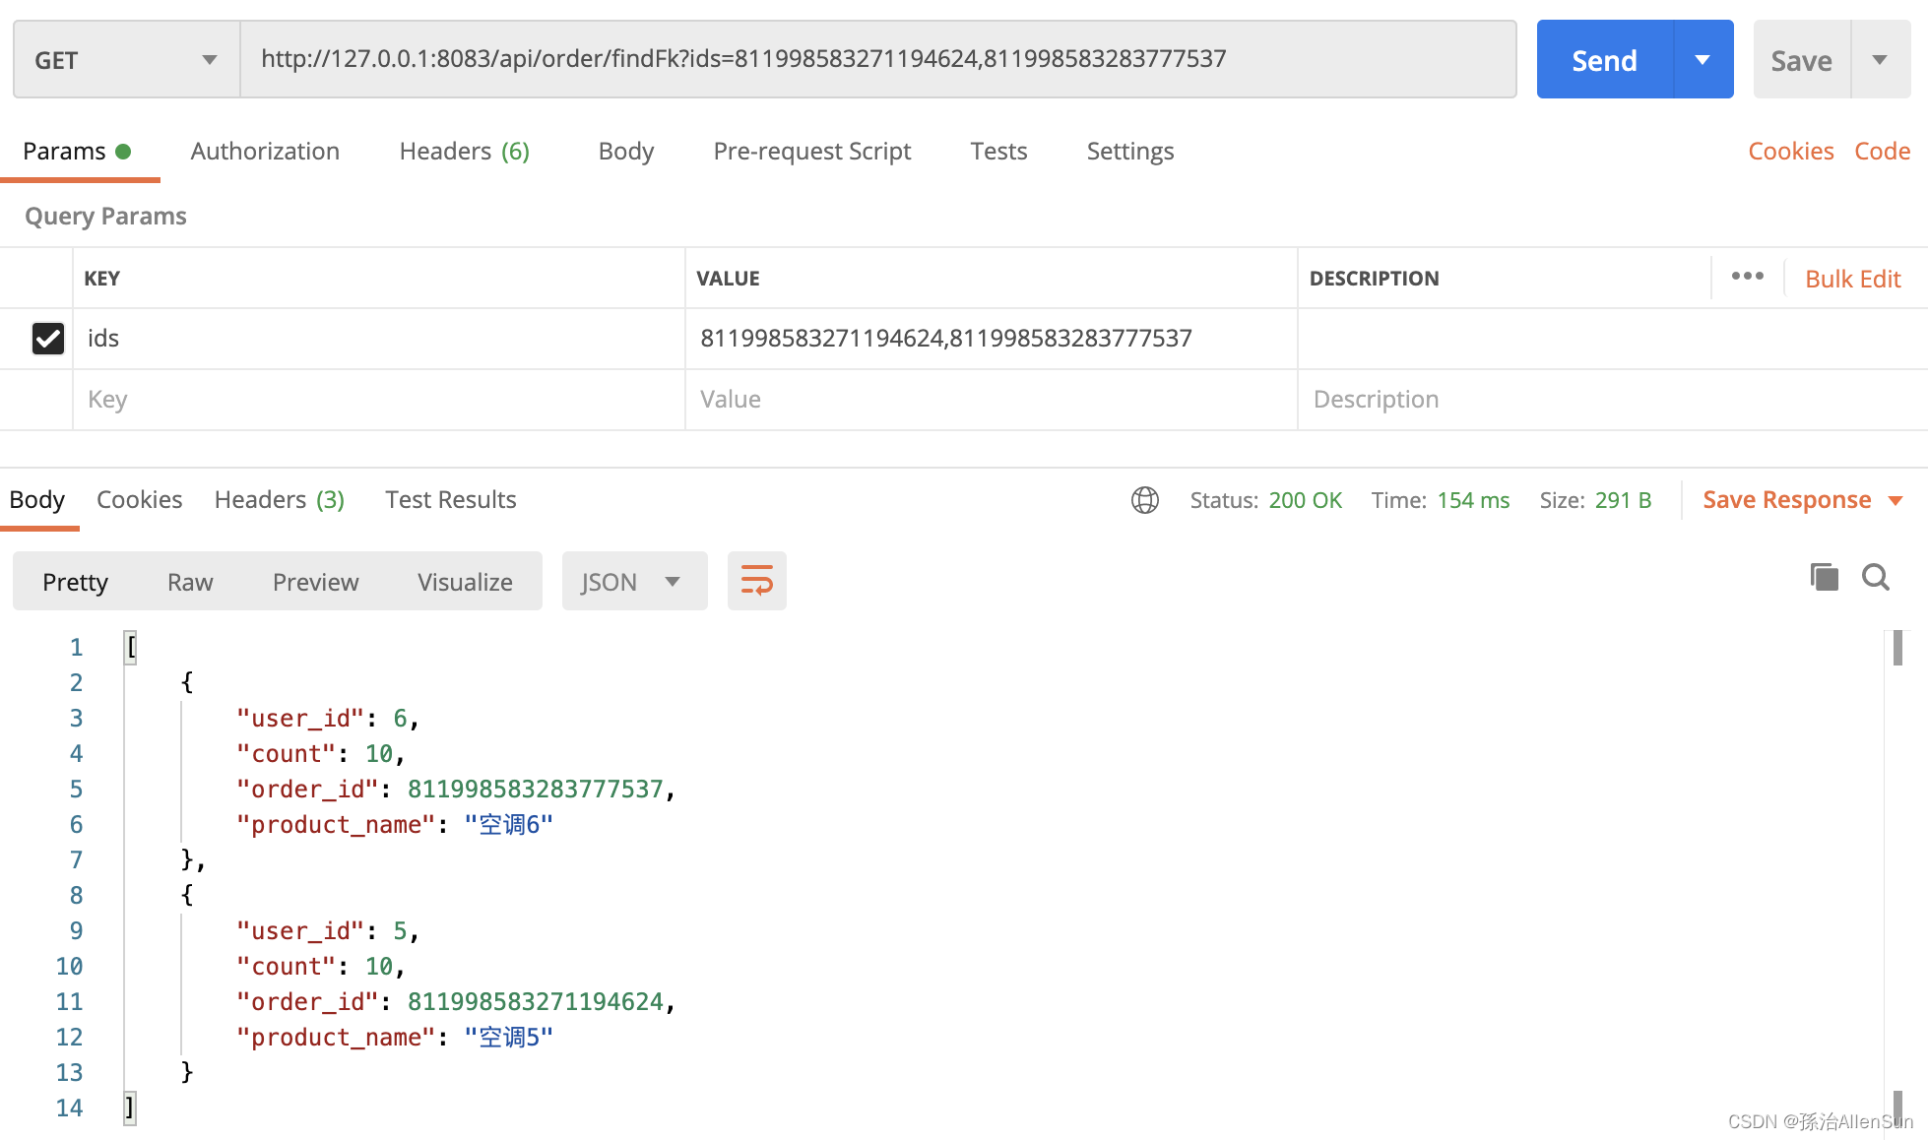Click the Test Results tab

click(449, 499)
